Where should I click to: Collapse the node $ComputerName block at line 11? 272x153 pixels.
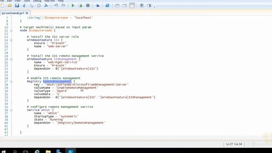click(x=11, y=31)
